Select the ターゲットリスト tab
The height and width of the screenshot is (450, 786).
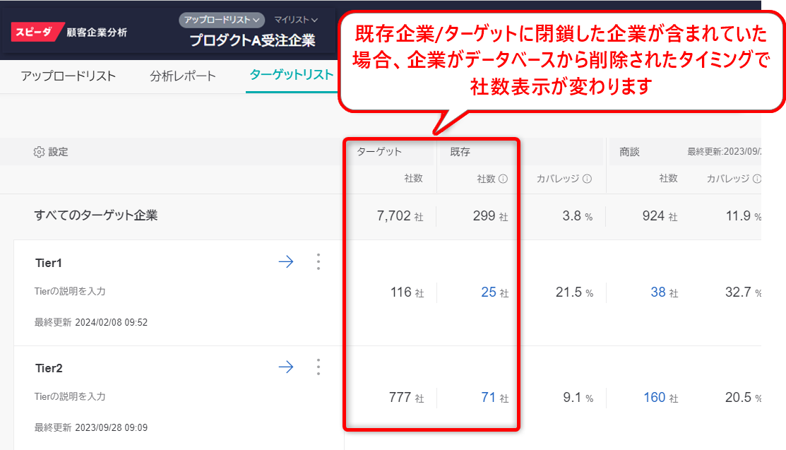291,75
